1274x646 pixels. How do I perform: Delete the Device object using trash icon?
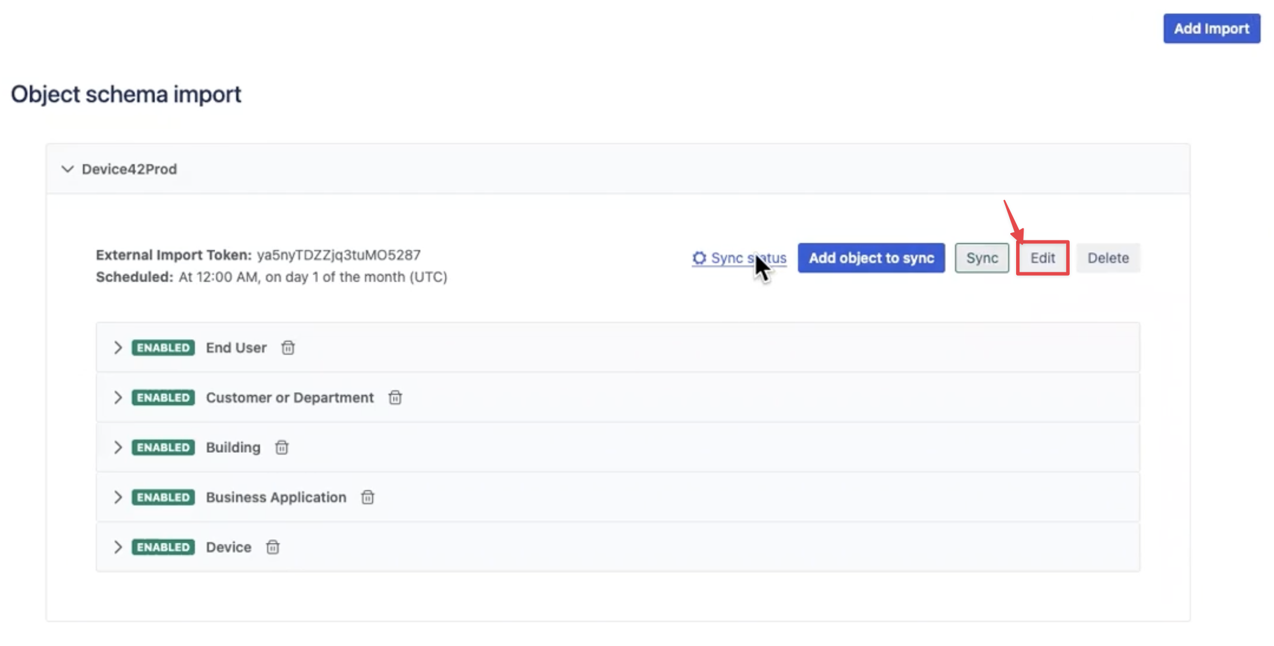coord(273,547)
